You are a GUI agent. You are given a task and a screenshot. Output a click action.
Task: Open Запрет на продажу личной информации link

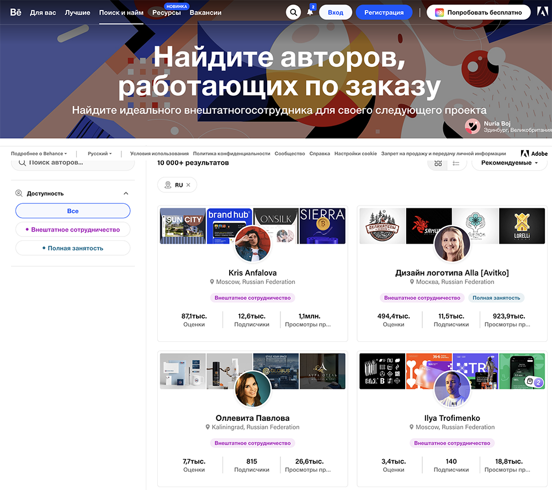point(444,154)
